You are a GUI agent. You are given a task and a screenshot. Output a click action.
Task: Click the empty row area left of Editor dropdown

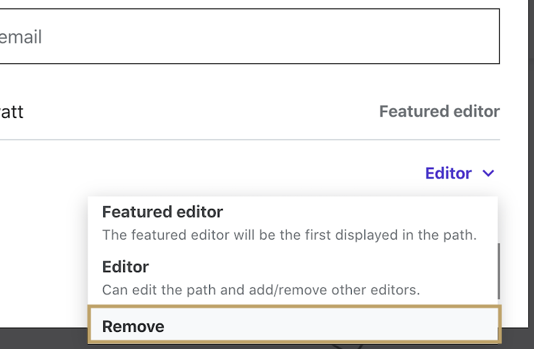coord(214,173)
